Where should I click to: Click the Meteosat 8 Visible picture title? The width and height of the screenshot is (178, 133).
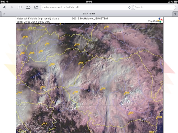[x=38, y=19]
